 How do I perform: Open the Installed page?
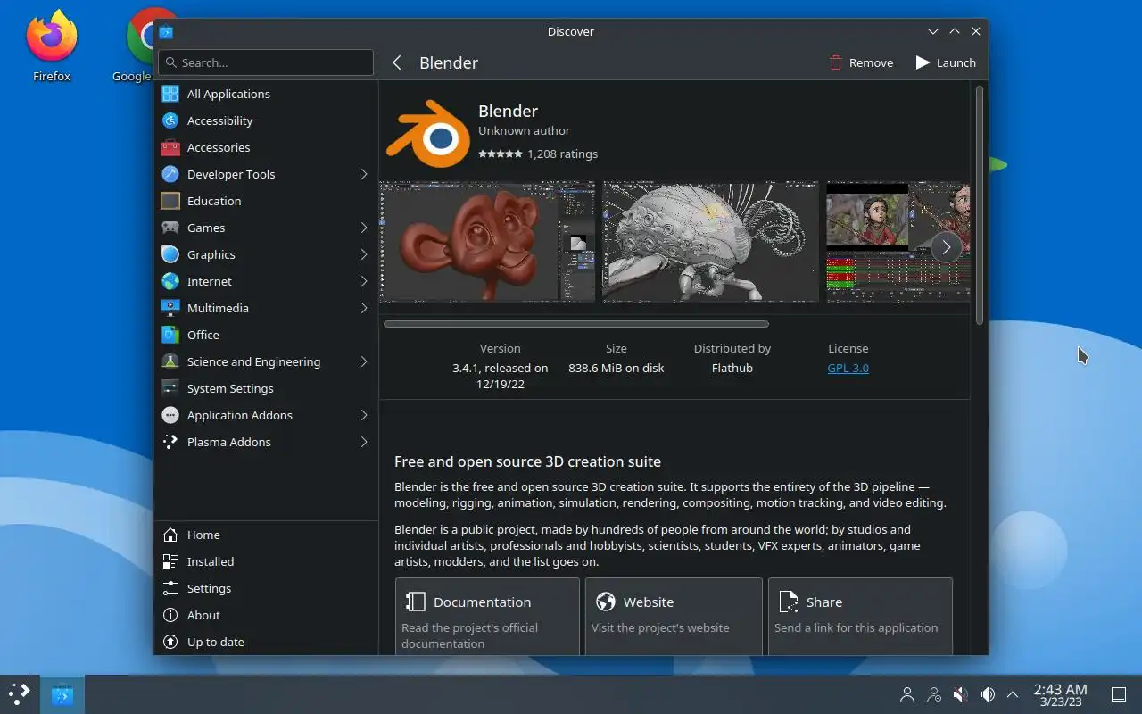(266, 561)
